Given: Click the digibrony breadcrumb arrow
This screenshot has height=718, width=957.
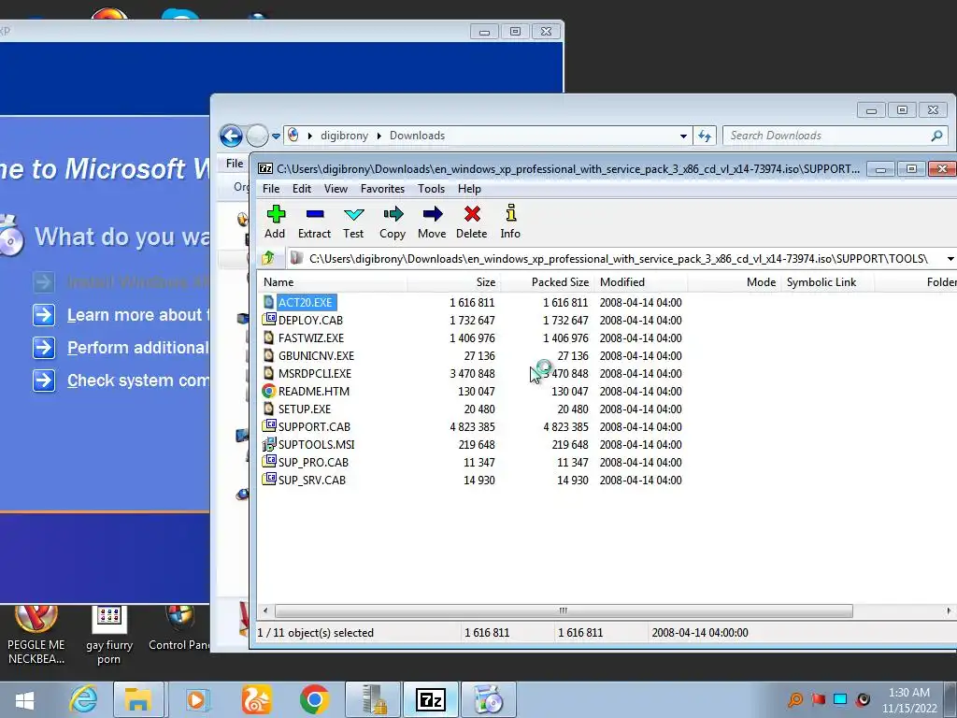Looking at the screenshot, I should click(310, 136).
